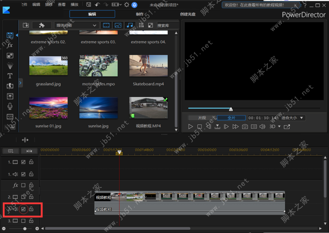Uncheck audio track 2 enable checkbox
329x233 pixels.
23,209
